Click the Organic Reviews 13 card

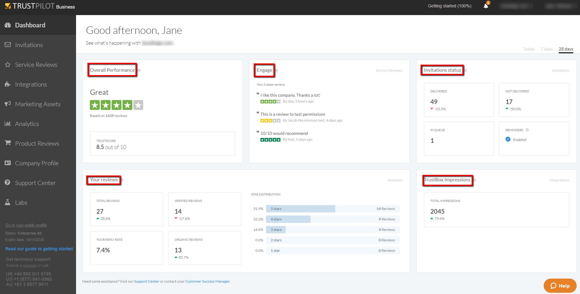tap(204, 248)
